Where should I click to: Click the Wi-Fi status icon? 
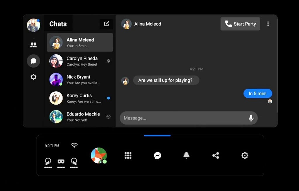click(x=74, y=145)
